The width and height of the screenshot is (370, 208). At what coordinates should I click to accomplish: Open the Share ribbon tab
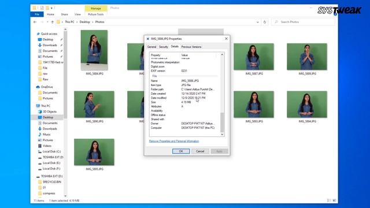[64, 14]
